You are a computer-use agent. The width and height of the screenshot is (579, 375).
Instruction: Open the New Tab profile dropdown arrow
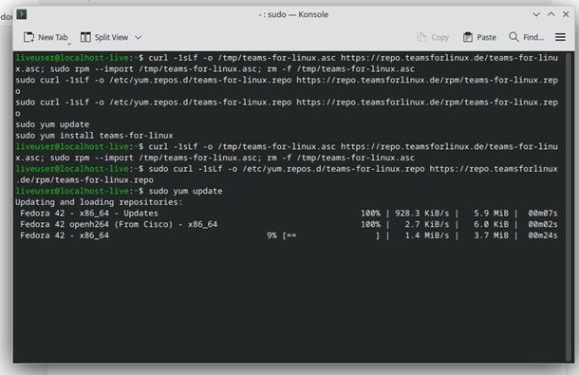69,44
